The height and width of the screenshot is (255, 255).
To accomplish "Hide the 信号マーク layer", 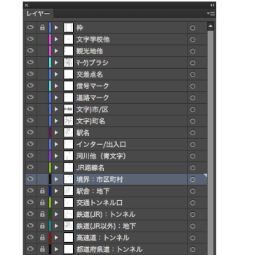I will [x=30, y=85].
